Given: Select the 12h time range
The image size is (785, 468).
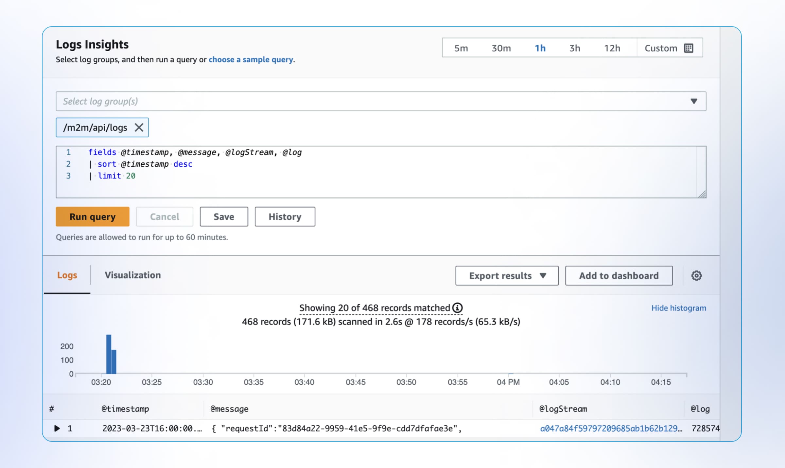Looking at the screenshot, I should (x=612, y=48).
